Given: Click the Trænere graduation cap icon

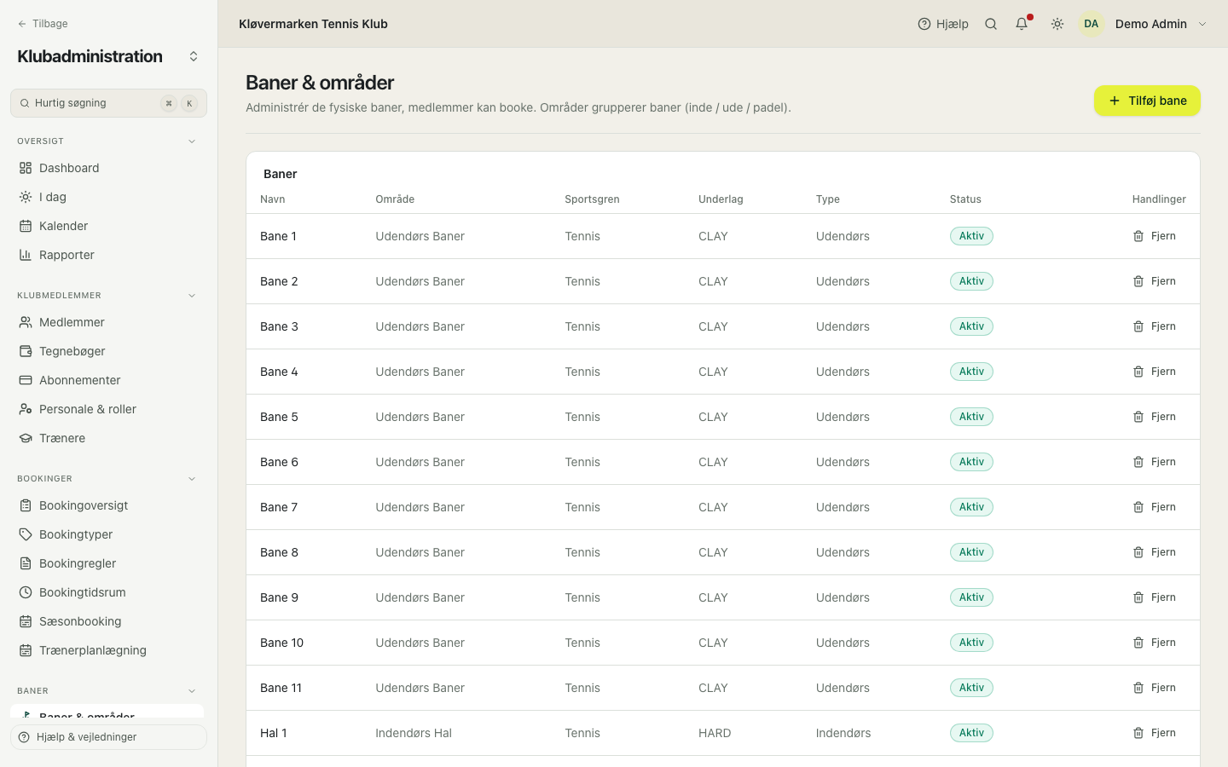Looking at the screenshot, I should (x=26, y=438).
